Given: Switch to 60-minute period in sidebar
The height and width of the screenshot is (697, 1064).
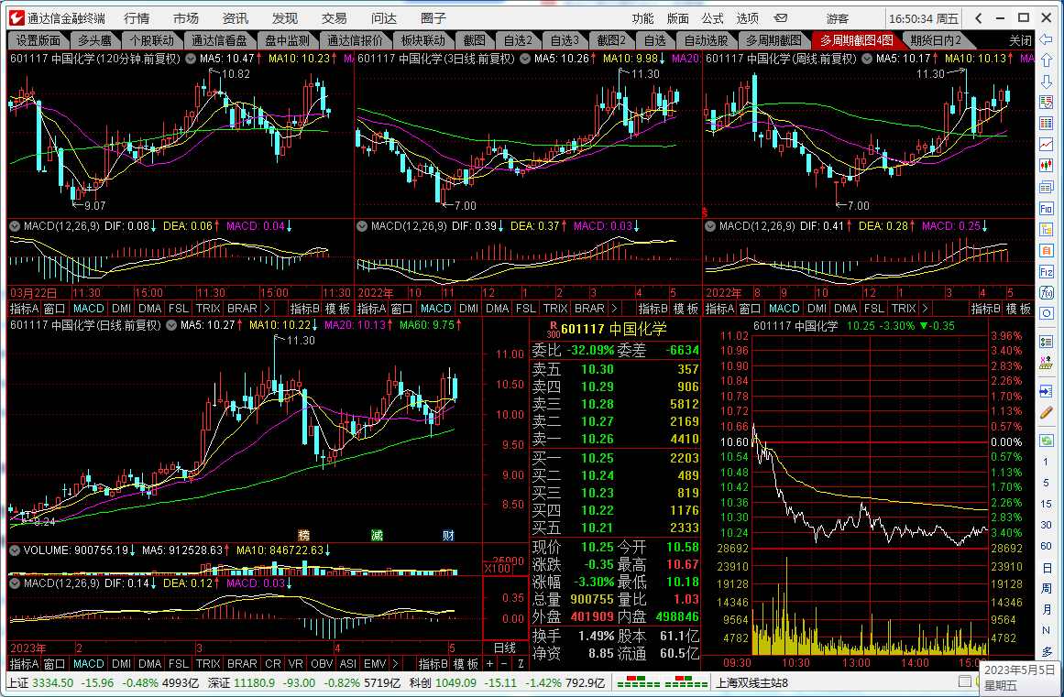Looking at the screenshot, I should [1046, 546].
